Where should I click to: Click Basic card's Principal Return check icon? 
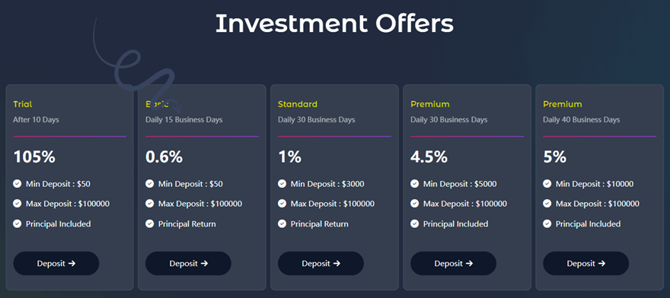pyautogui.click(x=149, y=223)
